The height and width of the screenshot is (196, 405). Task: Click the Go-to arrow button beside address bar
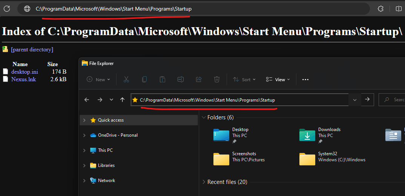click(367, 99)
